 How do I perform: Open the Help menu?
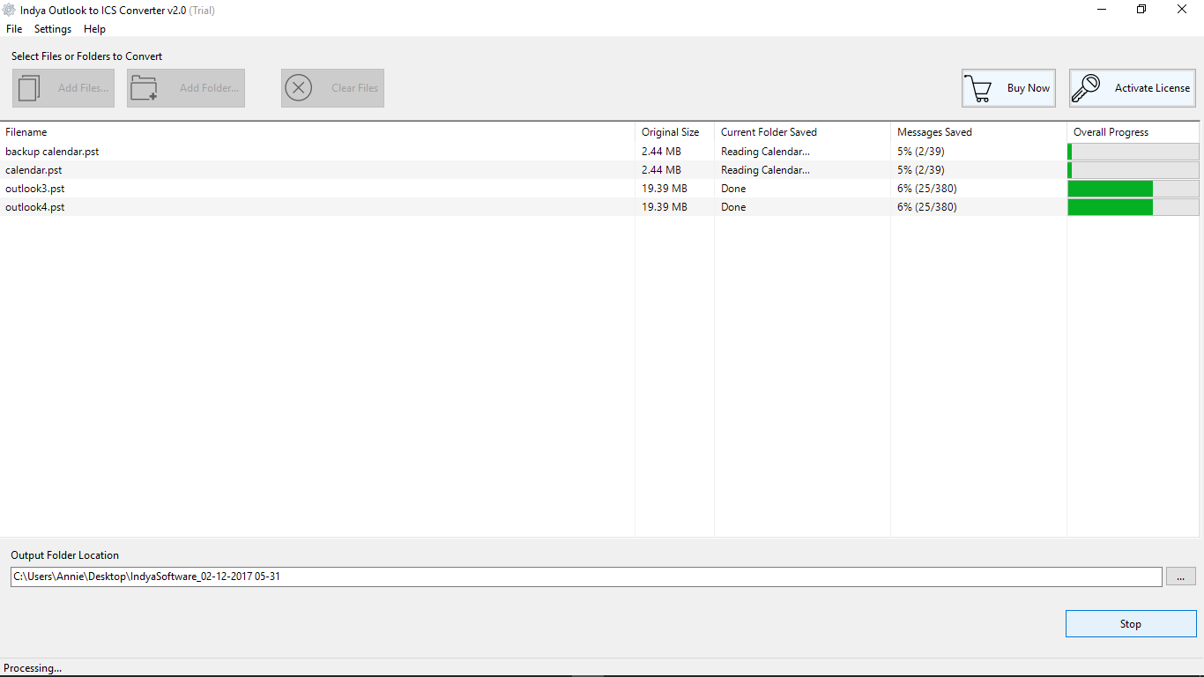[x=94, y=29]
